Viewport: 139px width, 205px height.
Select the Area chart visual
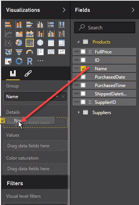pyautogui.click(x=19, y=34)
